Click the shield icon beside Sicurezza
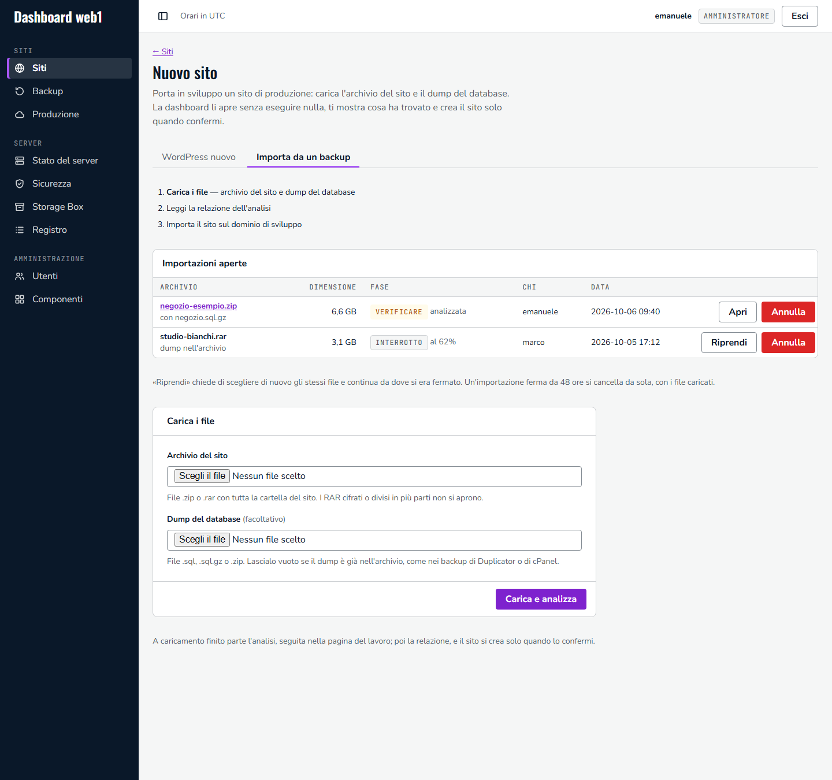The width and height of the screenshot is (832, 780). pos(20,184)
